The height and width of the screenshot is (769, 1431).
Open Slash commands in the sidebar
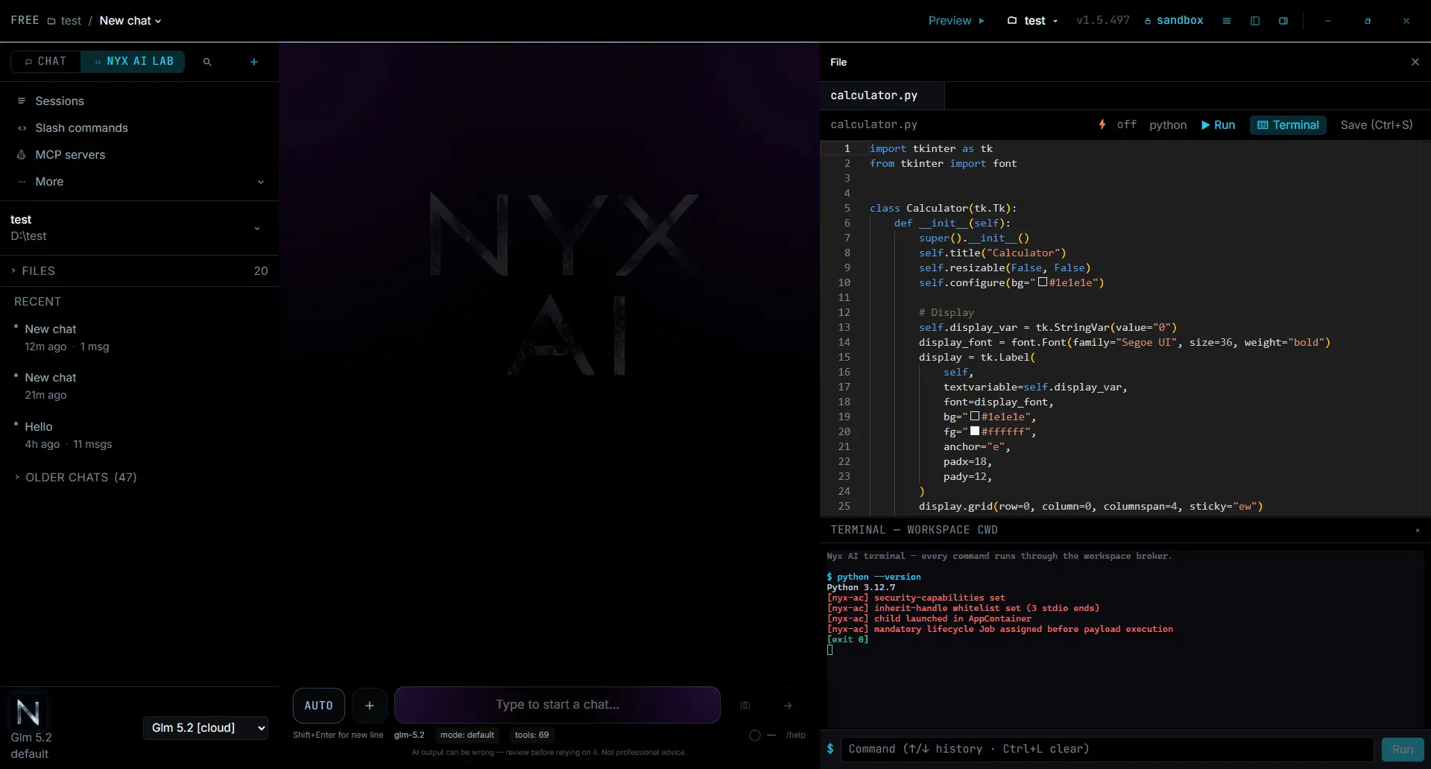pos(139,128)
